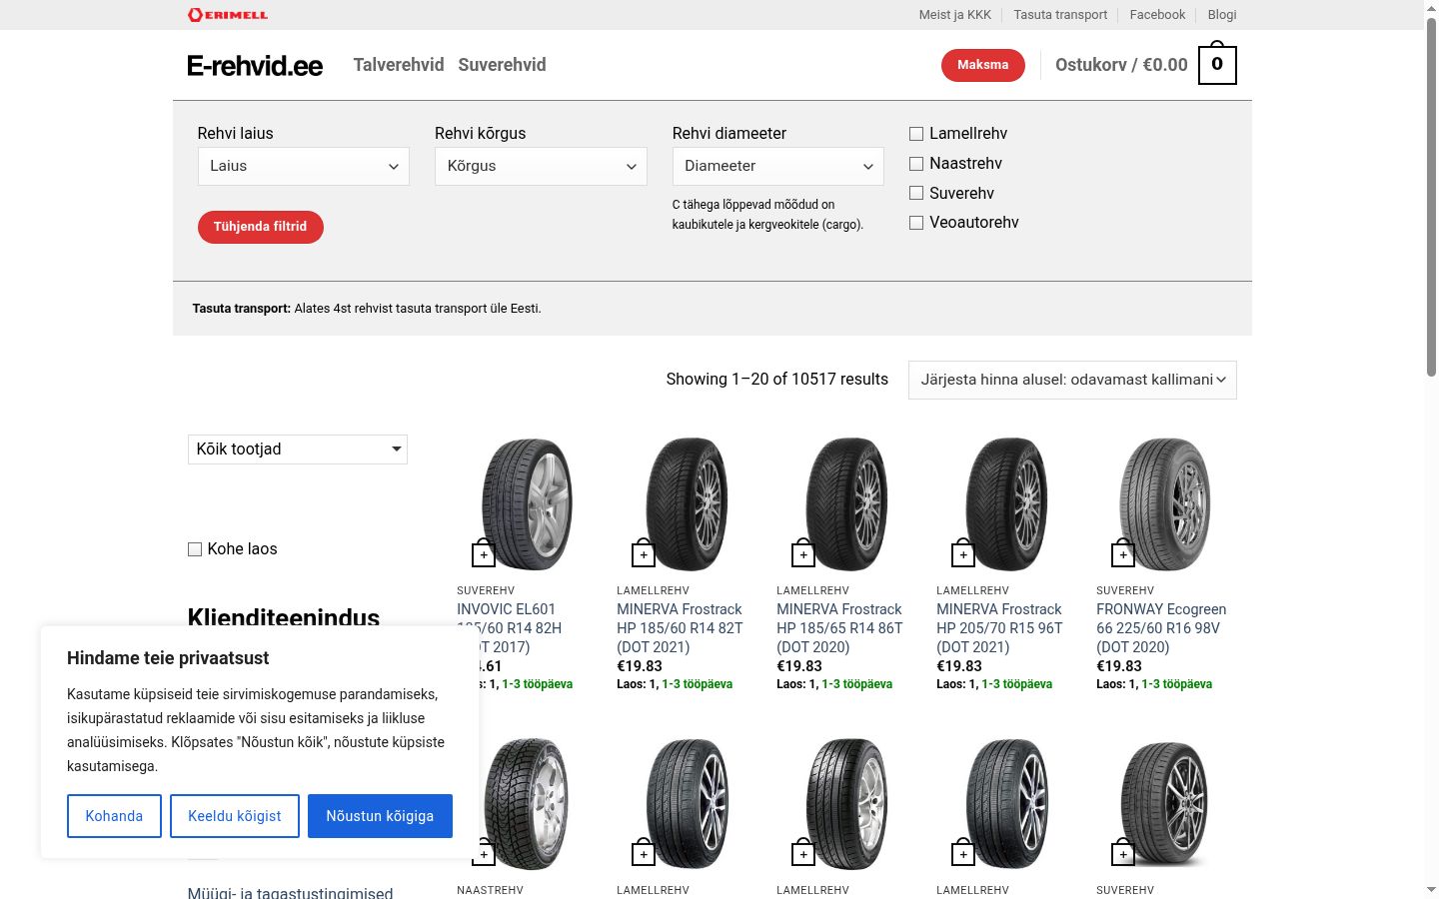Image resolution: width=1439 pixels, height=899 pixels.
Task: Open the Diameeter dropdown
Action: (778, 166)
